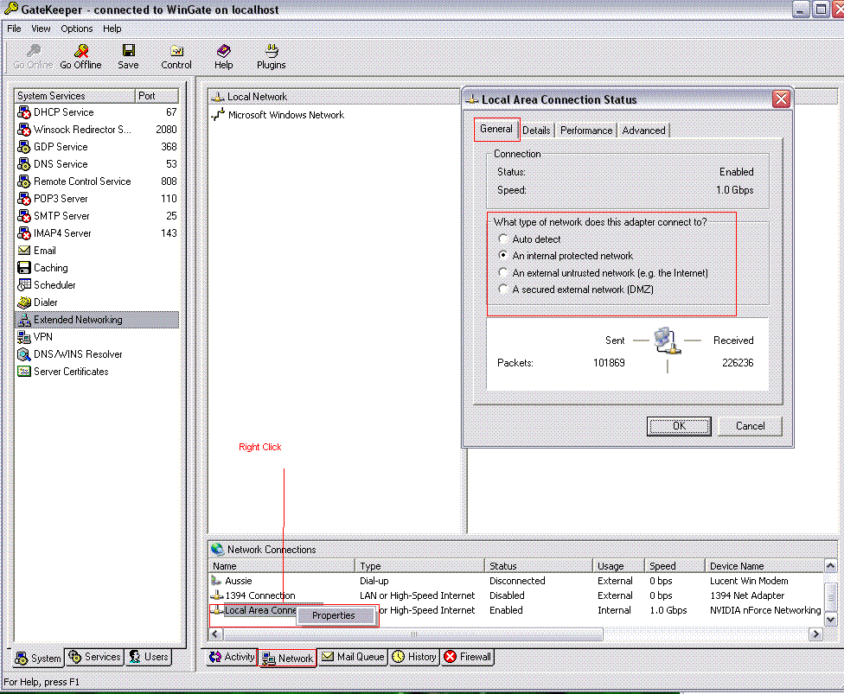Close the Local Area Connection Status dialog

pyautogui.click(x=781, y=99)
